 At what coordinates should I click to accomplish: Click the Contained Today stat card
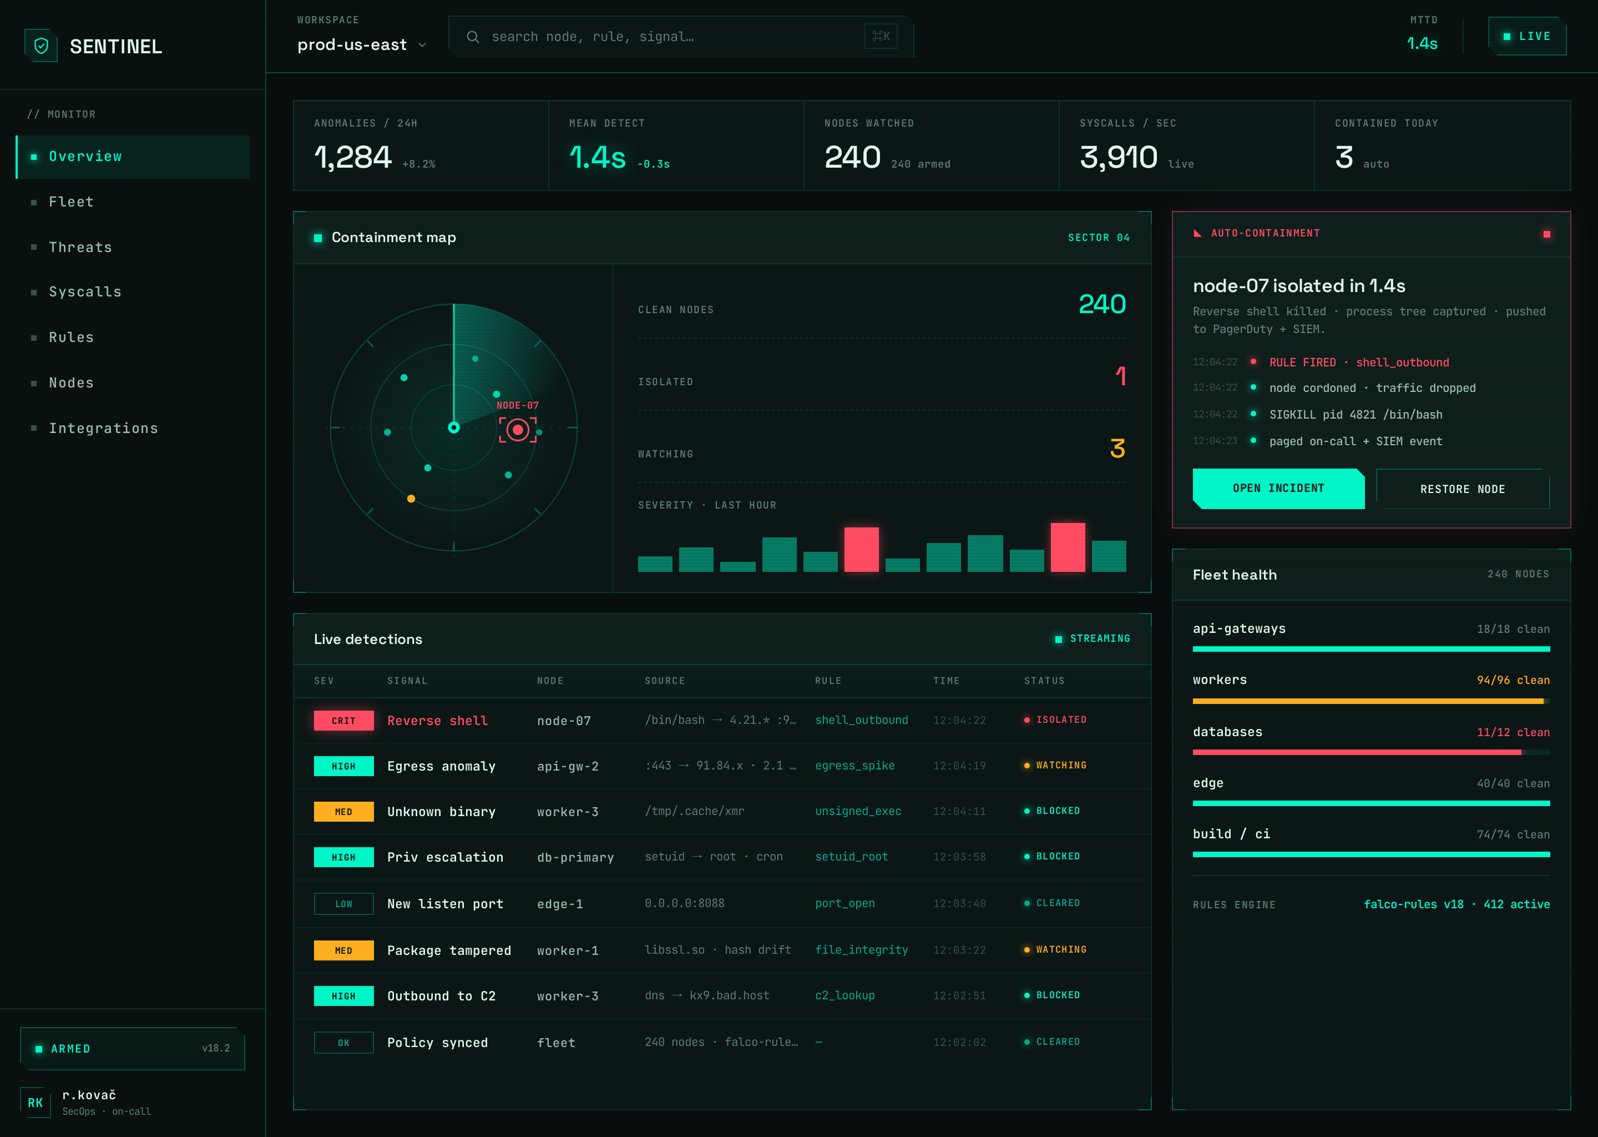pos(1442,145)
